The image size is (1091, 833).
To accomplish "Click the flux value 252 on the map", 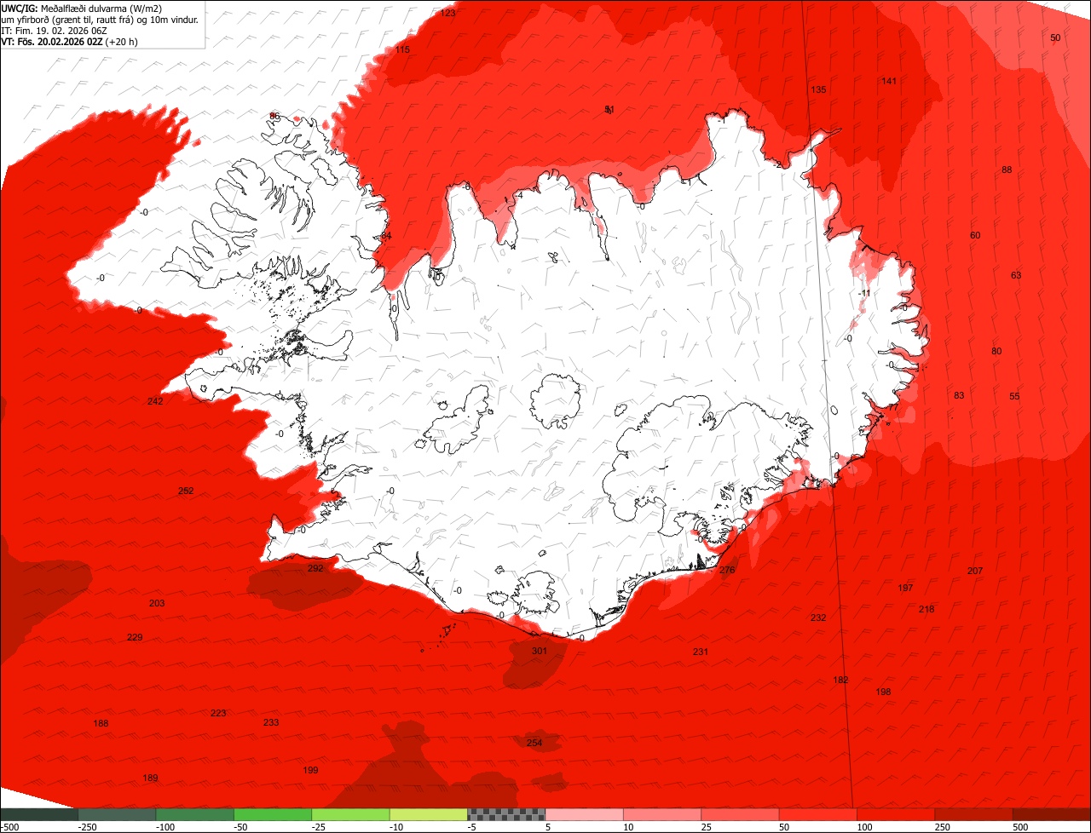I will (186, 491).
